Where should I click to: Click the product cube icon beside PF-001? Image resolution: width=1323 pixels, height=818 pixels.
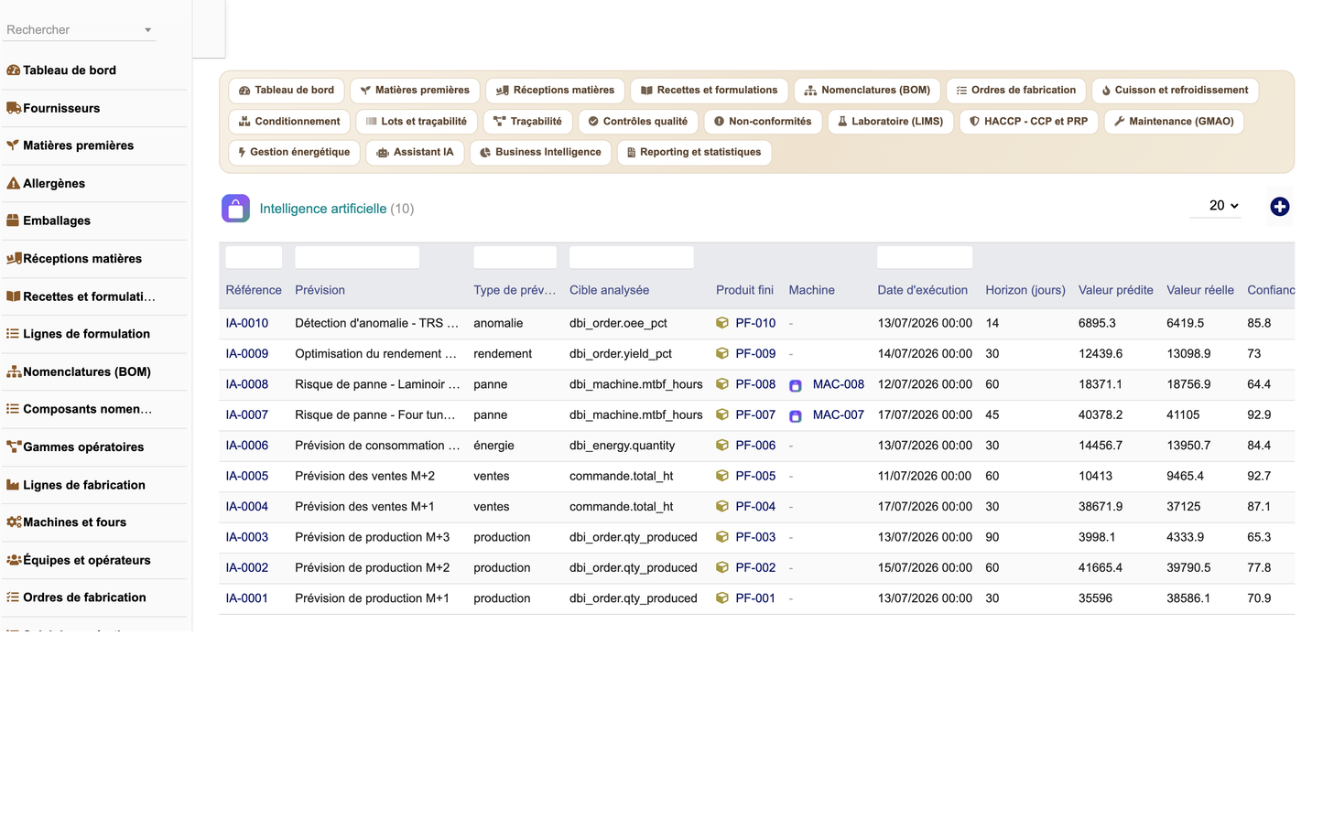click(x=722, y=598)
